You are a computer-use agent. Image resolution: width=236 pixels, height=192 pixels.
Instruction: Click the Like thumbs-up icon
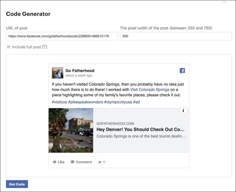pos(55,162)
